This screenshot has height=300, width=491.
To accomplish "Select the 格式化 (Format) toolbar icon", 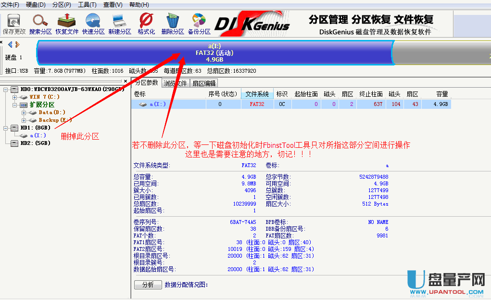I will 146,21.
